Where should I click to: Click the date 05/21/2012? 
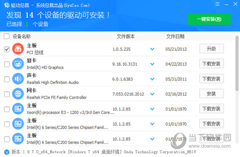[176, 49]
